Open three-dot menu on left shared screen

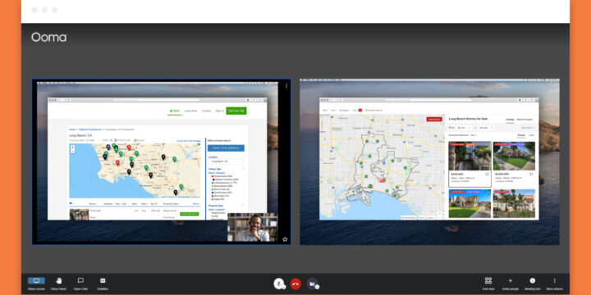click(x=286, y=86)
